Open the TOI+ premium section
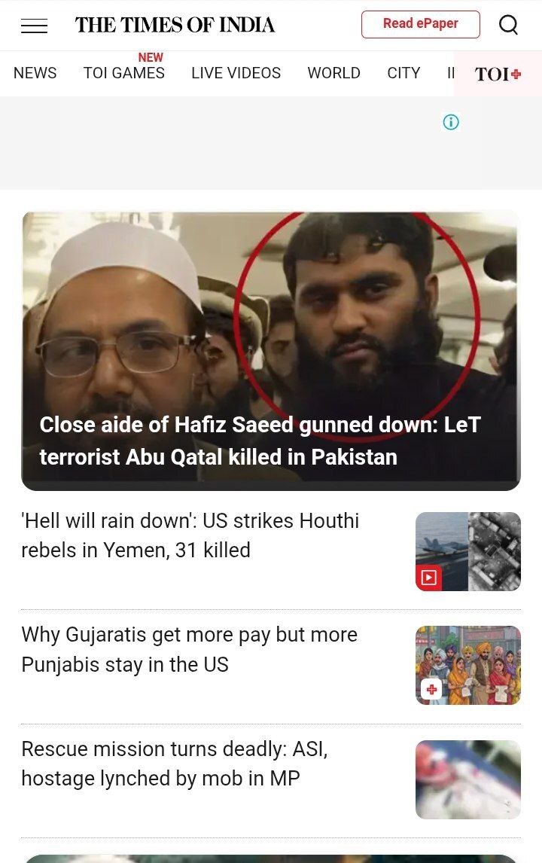The width and height of the screenshot is (542, 863). click(498, 74)
